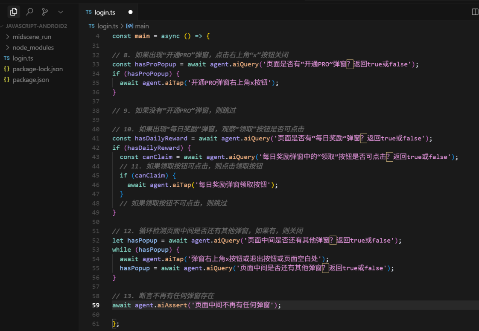Click 'hasPopup = await' reassignment on line 55
The image size is (479, 331).
tap(257, 268)
